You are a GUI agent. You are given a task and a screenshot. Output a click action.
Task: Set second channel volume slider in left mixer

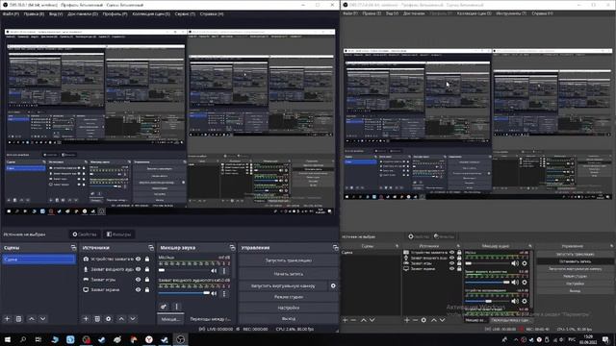184,292
